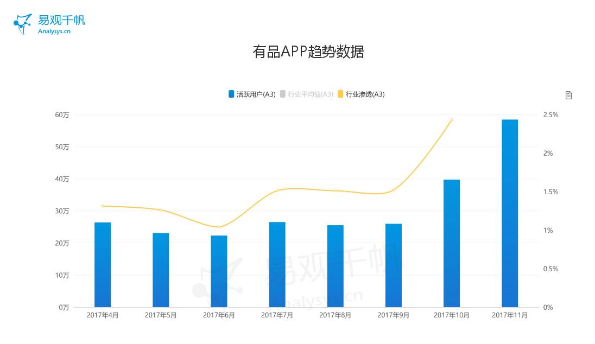Image resolution: width=595 pixels, height=344 pixels.
Task: Click the 2017年4月 x-axis label
Action: 103,315
